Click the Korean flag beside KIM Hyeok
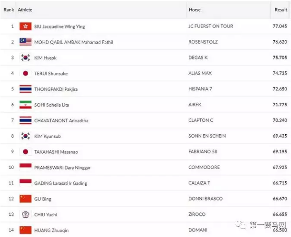291x237 pixels. tap(25, 58)
